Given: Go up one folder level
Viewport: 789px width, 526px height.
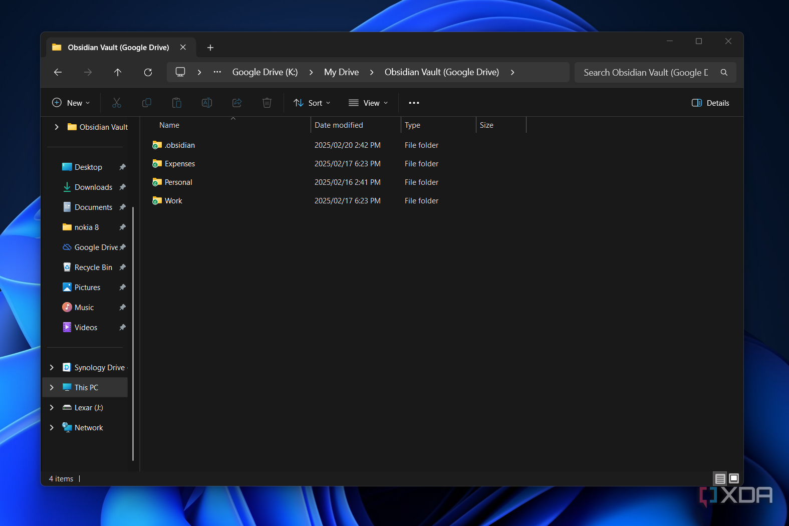Looking at the screenshot, I should (118, 72).
